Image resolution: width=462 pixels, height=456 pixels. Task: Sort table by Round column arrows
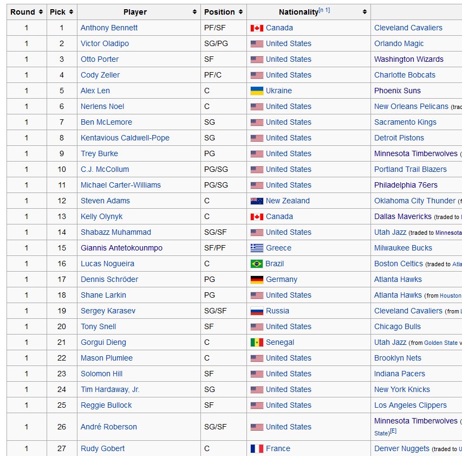click(x=41, y=12)
